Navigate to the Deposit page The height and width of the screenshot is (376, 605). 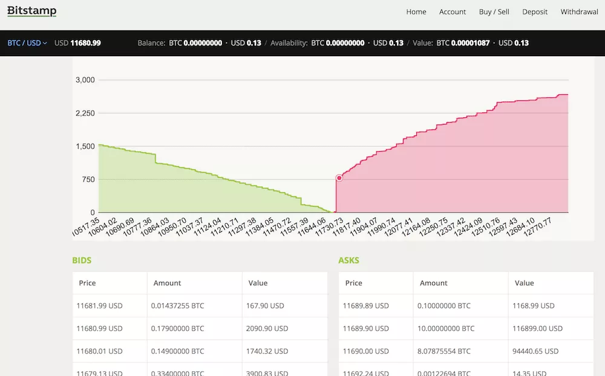coord(535,12)
